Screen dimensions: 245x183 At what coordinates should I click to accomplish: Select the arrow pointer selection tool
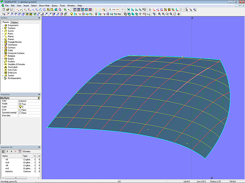[186, 10]
